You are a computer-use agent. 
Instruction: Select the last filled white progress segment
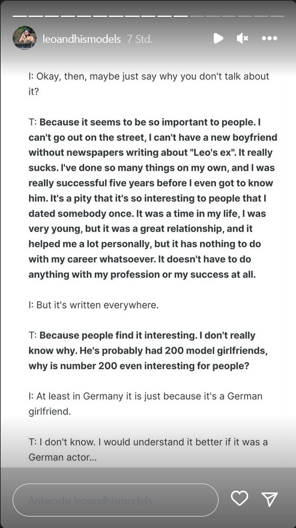tap(181, 16)
